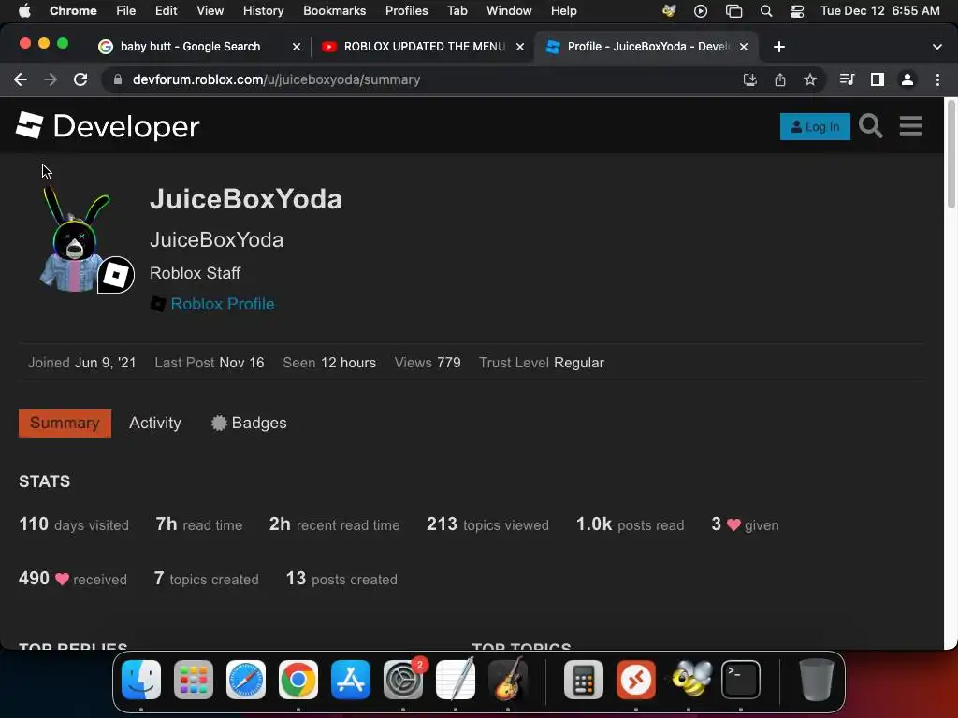
Task: Open the Chrome profile avatar icon
Action: coord(907,79)
